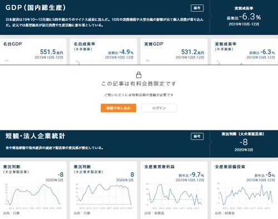Click the 551.5兆円 value
278x219 pixels.
(52, 52)
